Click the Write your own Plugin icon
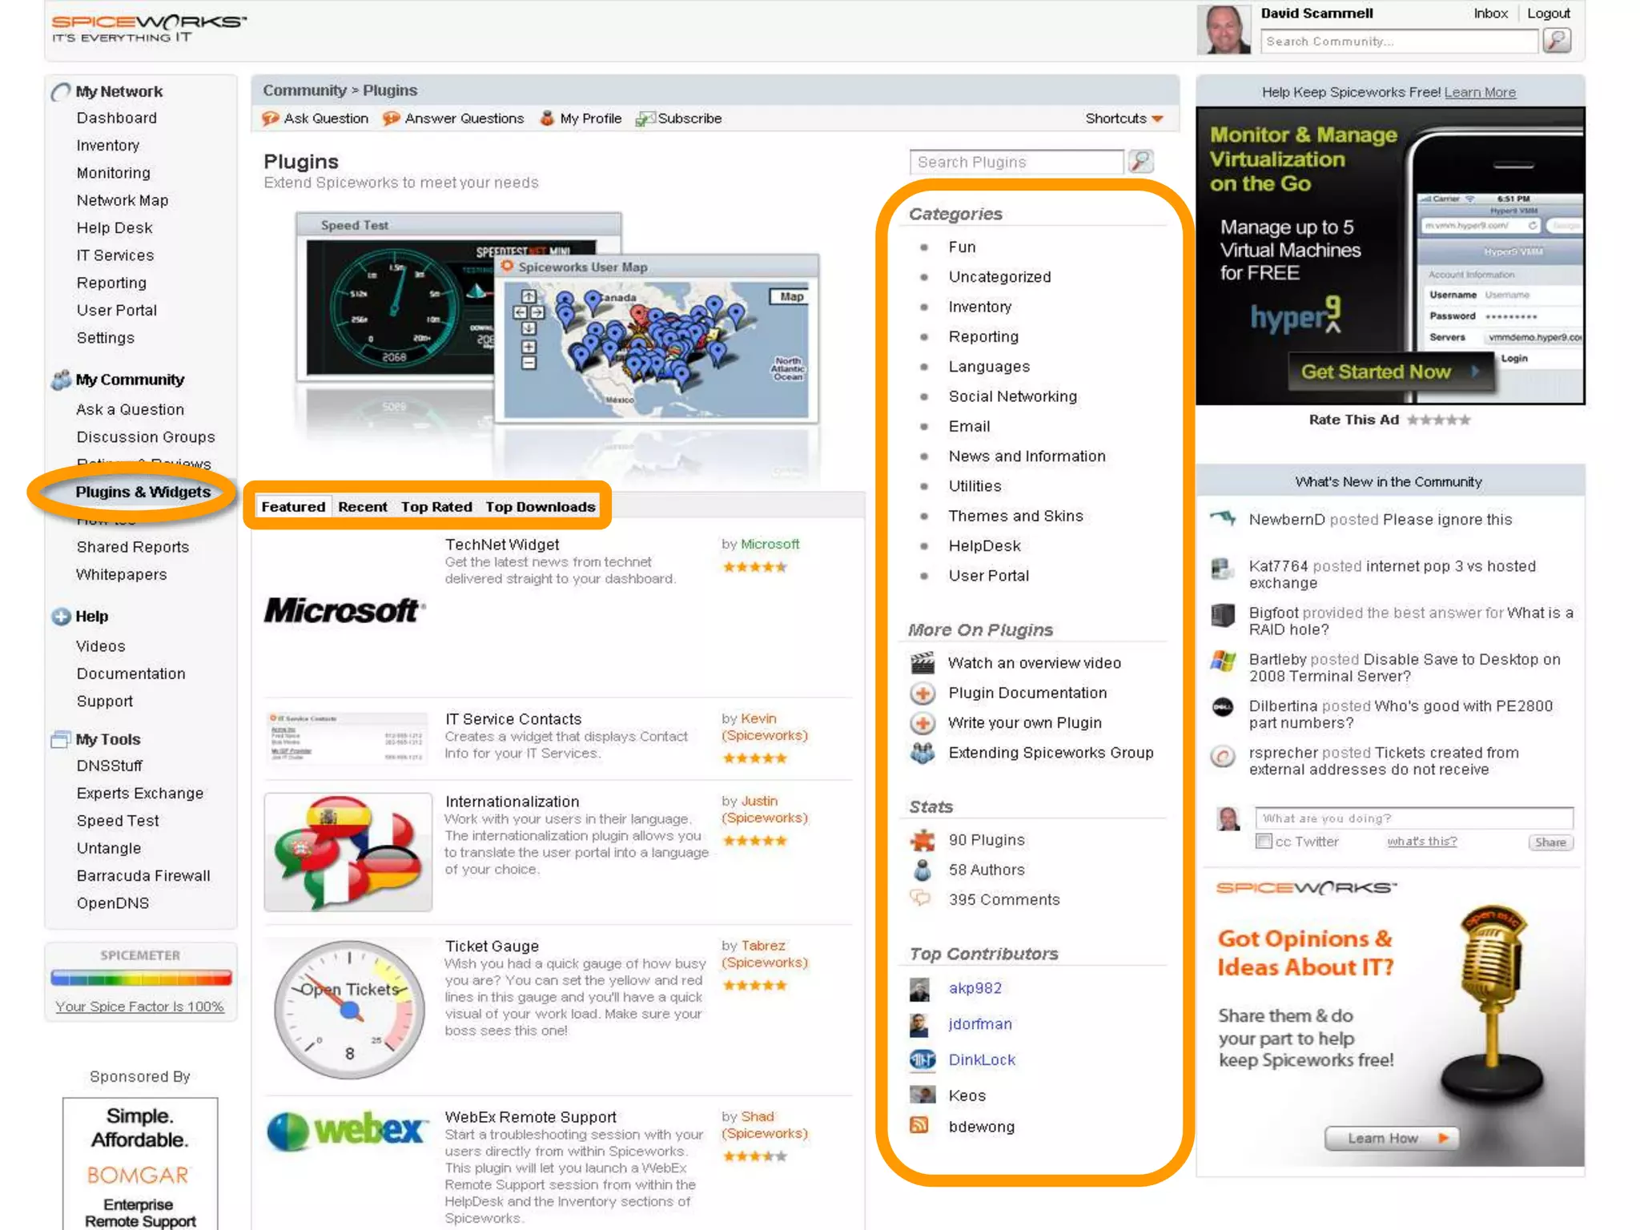Screen dimensions: 1640x1230 point(922,723)
